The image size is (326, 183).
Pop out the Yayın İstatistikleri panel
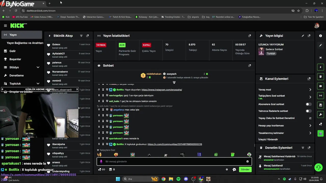coord(250,36)
